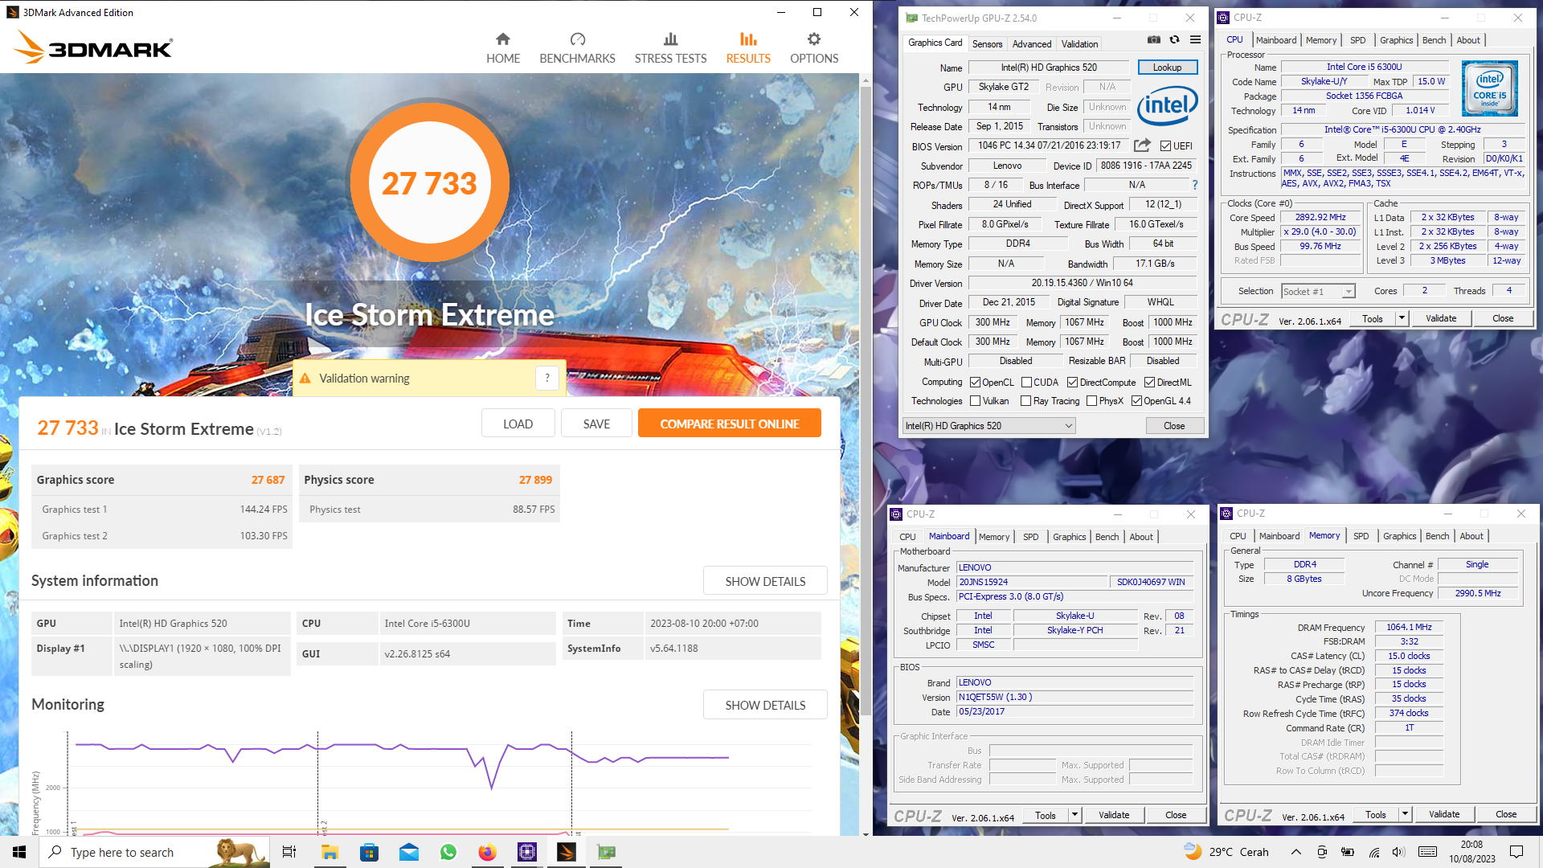Screen dimensions: 1543x868
Task: Expand Tools dropdown arrow in CPU-Z Mainboard window
Action: 1074,815
